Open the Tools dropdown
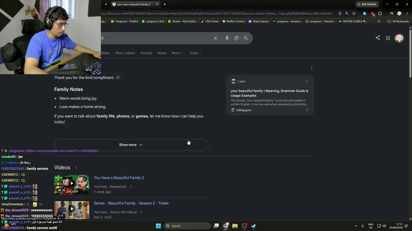Screen dimensions: 412x231 [x=195, y=53]
